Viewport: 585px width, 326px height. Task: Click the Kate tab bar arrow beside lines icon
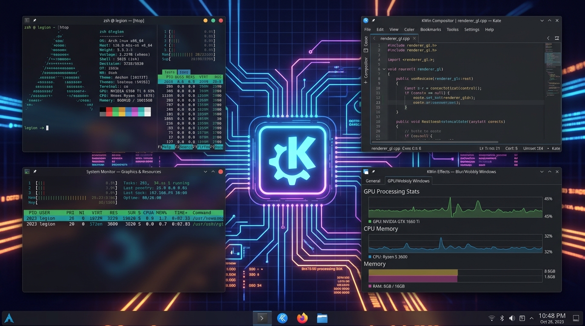[548, 38]
